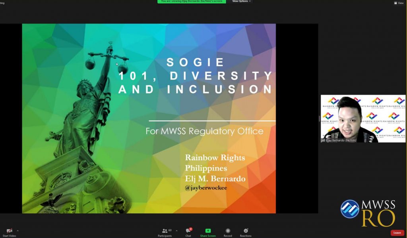Screen dimensions: 407x238
Task: Expand the caret next to Participants
Action: [x=176, y=231]
